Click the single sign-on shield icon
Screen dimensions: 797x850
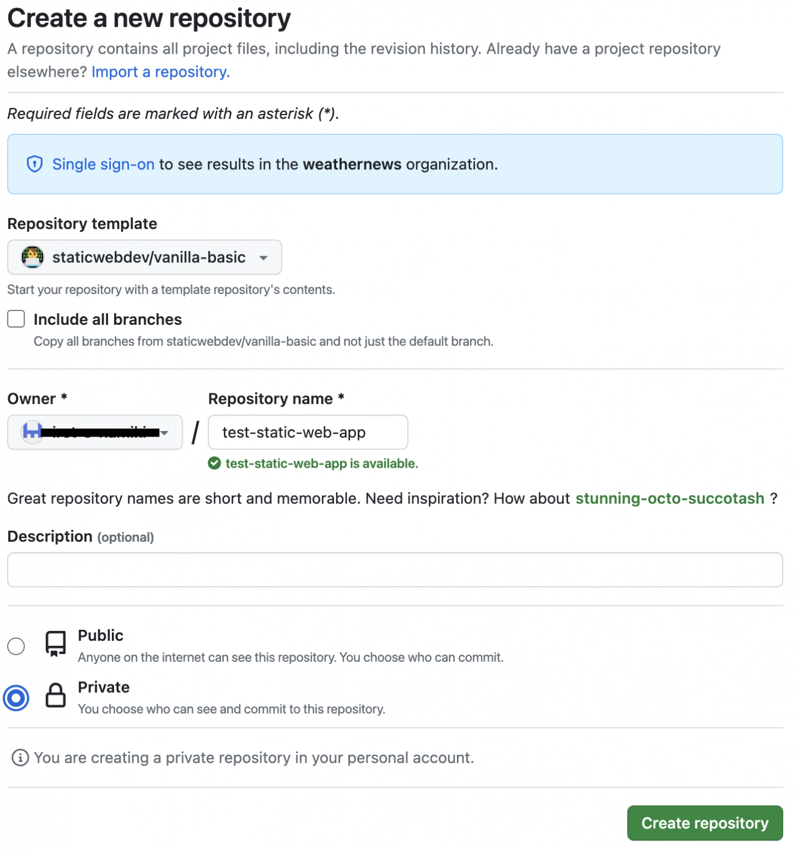[34, 164]
